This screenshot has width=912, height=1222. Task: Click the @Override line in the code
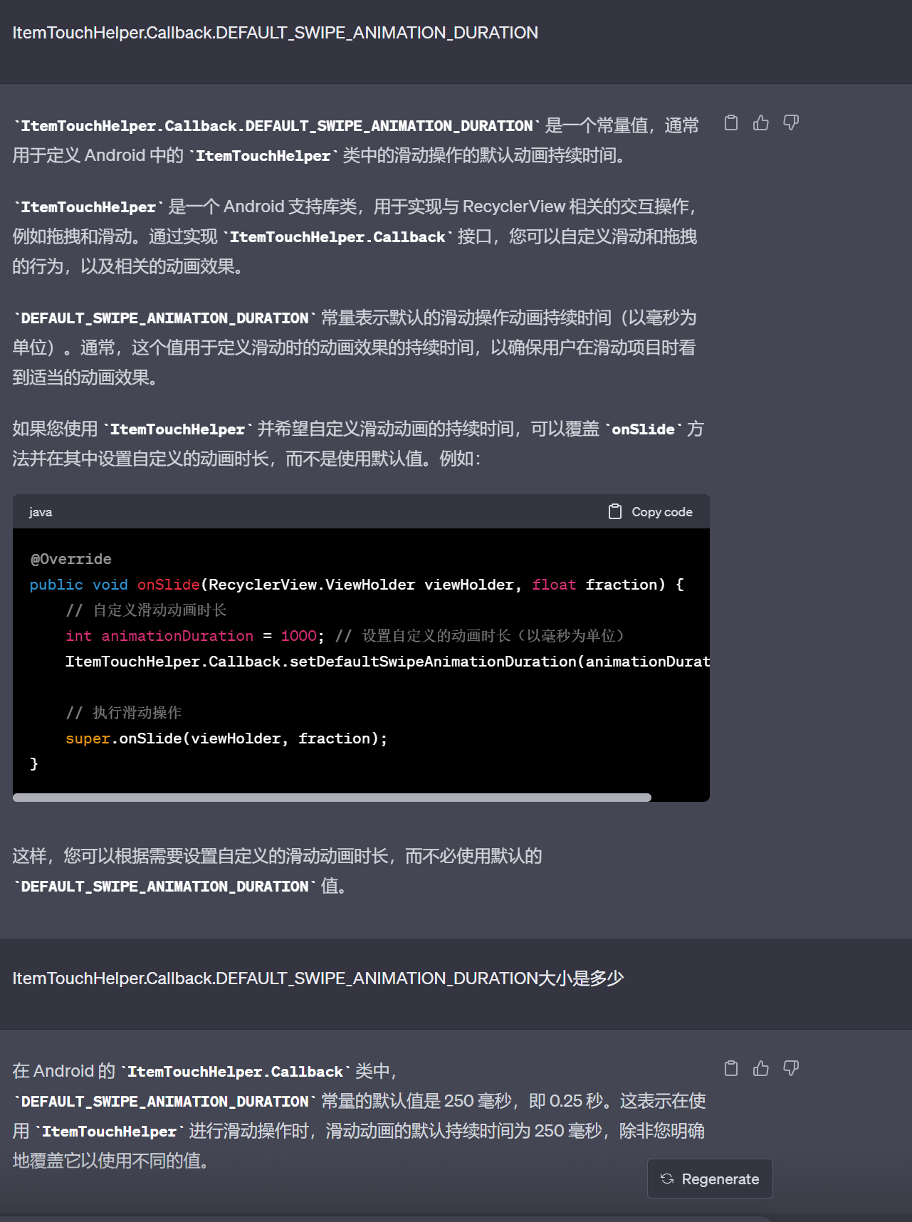pos(71,559)
